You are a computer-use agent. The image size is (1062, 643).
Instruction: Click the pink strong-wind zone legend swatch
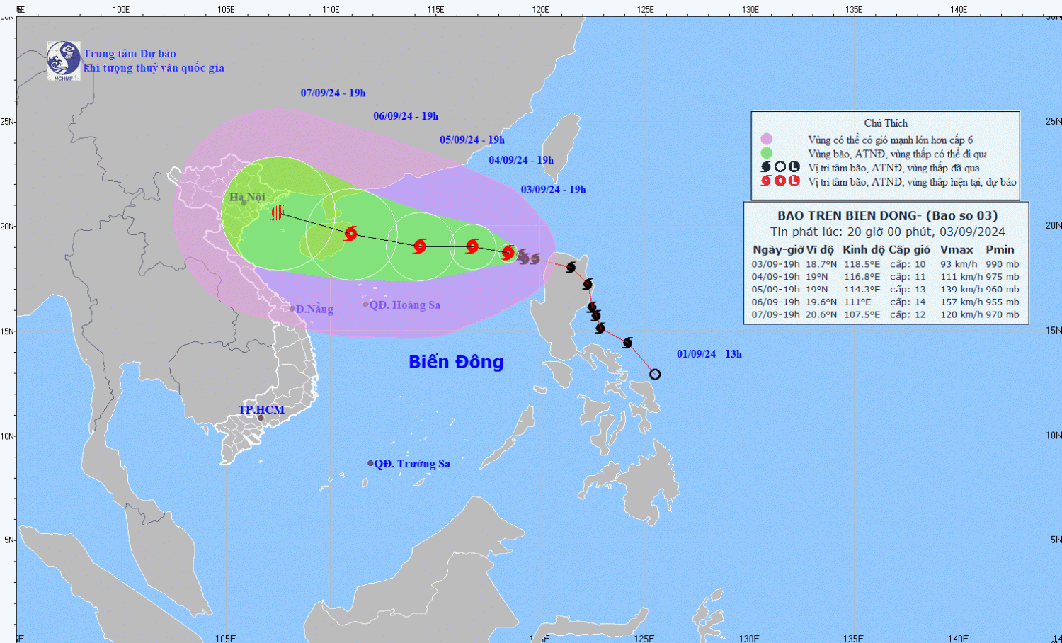click(x=766, y=140)
